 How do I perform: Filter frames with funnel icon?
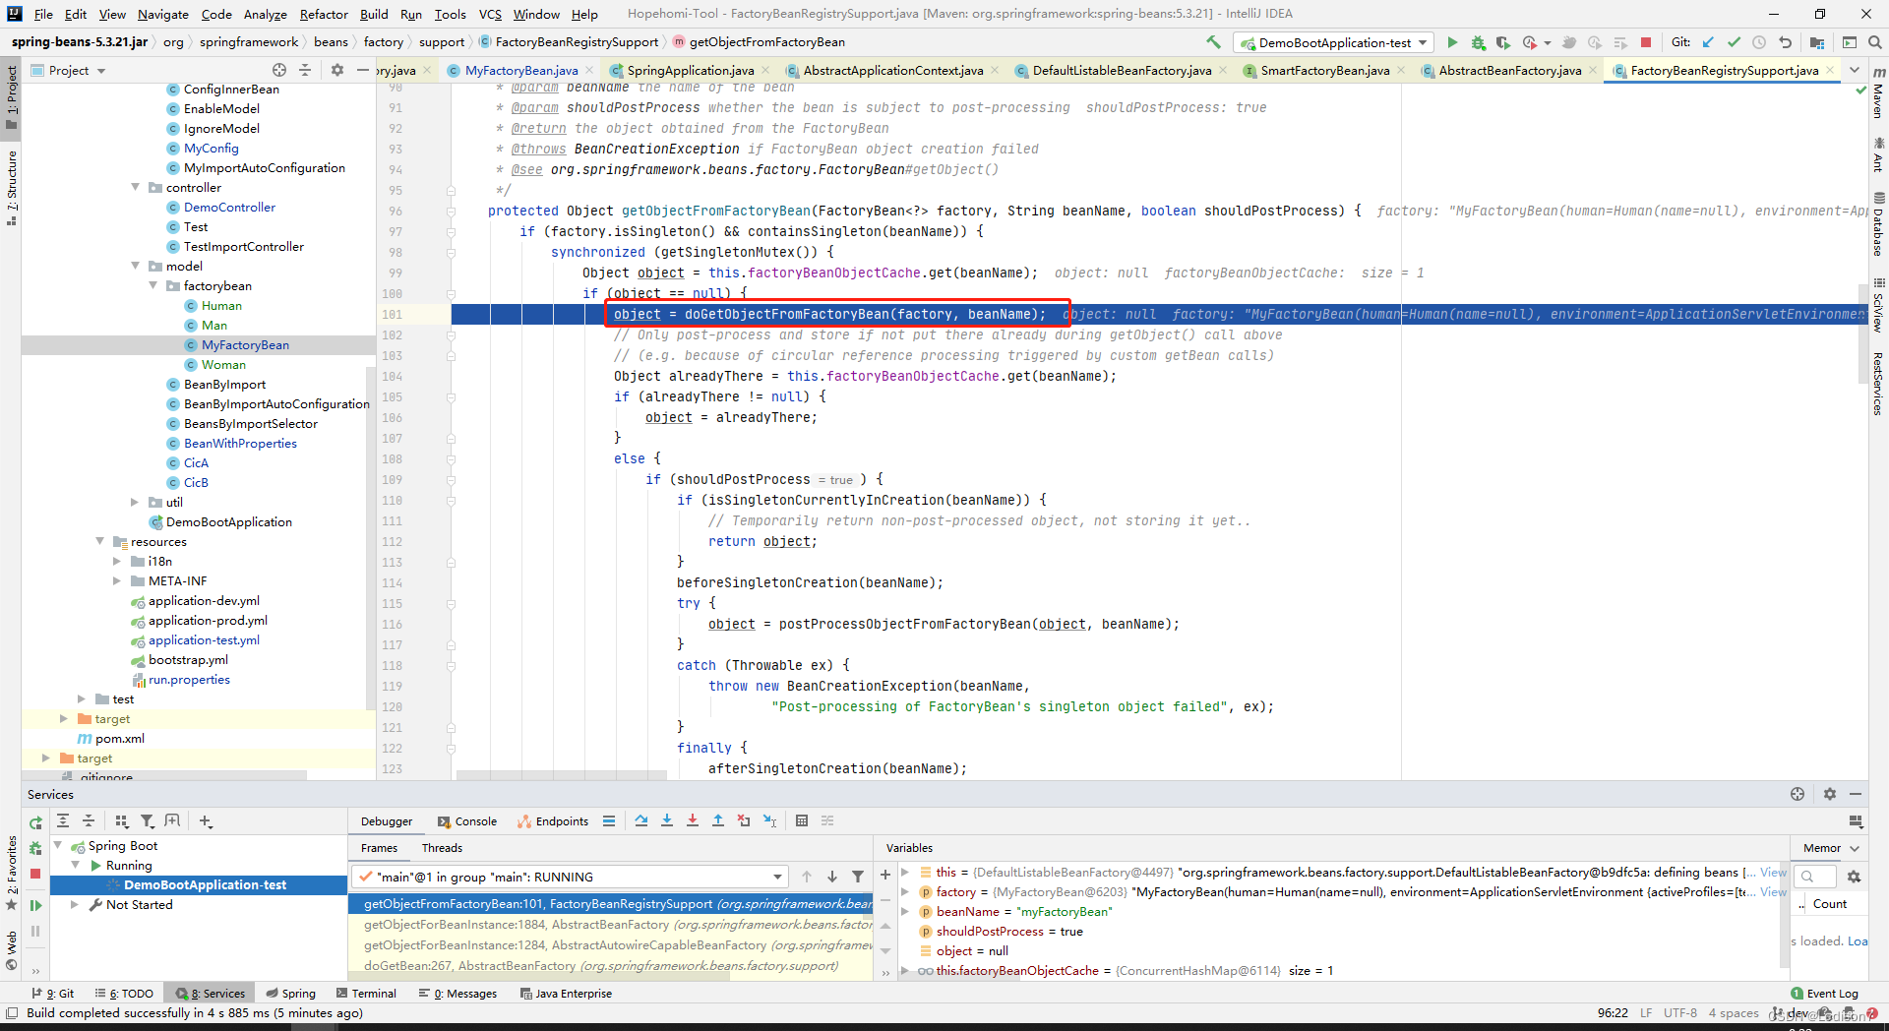[858, 877]
